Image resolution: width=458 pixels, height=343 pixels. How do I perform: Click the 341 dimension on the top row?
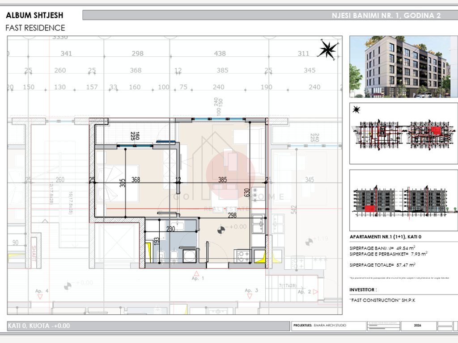[66, 54]
